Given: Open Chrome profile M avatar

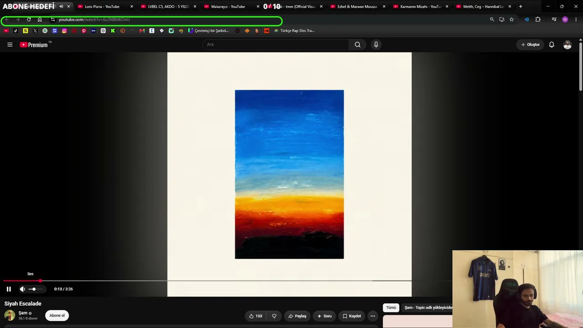Looking at the screenshot, I should (x=565, y=20).
